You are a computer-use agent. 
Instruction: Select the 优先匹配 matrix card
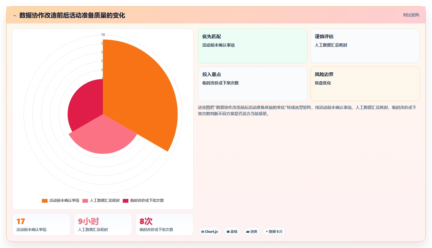pyautogui.click(x=253, y=46)
